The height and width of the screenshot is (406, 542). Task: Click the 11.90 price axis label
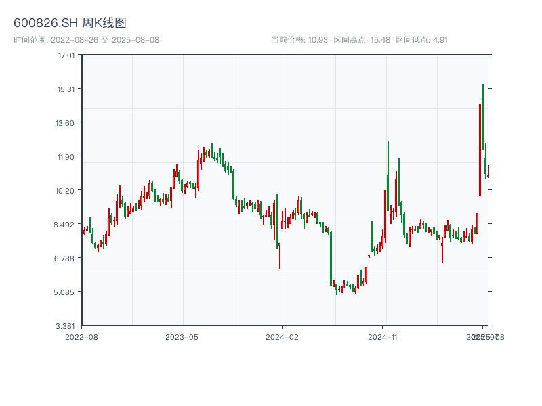[x=66, y=156]
